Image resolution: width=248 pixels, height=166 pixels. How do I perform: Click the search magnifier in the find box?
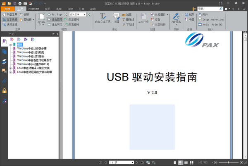[x=221, y=9]
